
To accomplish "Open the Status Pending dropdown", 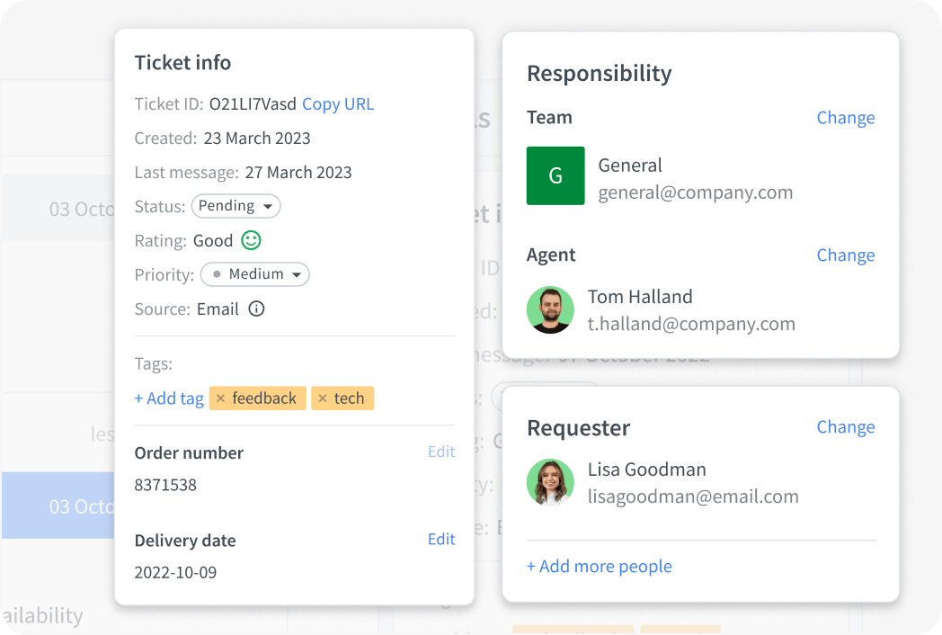I will pyautogui.click(x=236, y=206).
